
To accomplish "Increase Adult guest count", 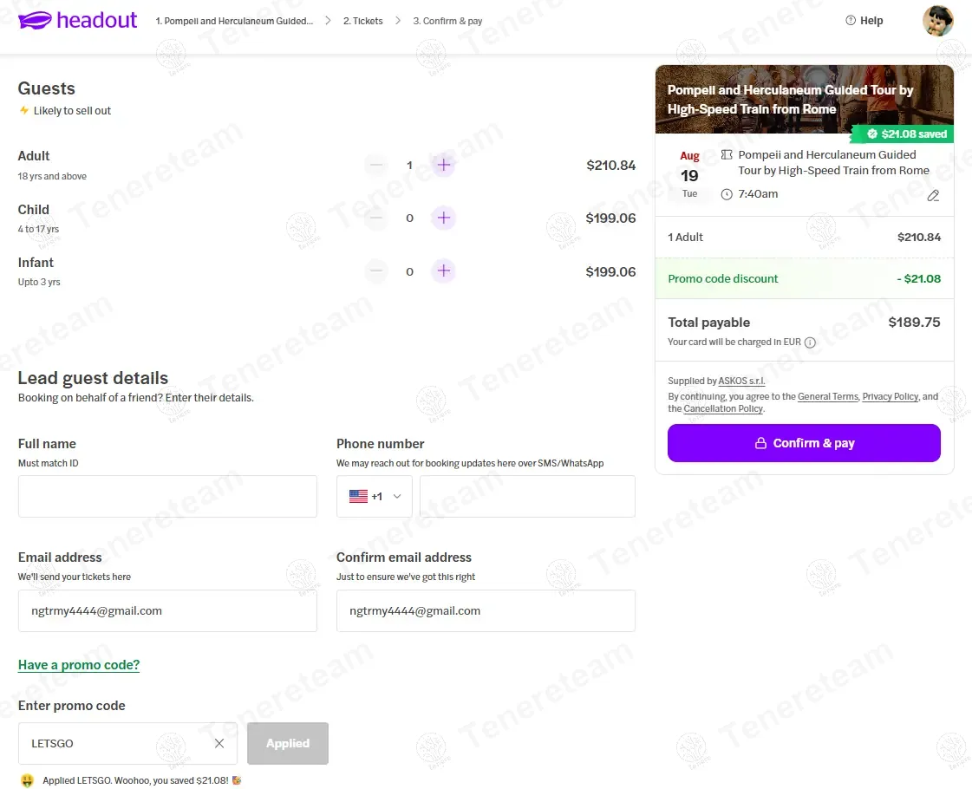I will point(444,165).
